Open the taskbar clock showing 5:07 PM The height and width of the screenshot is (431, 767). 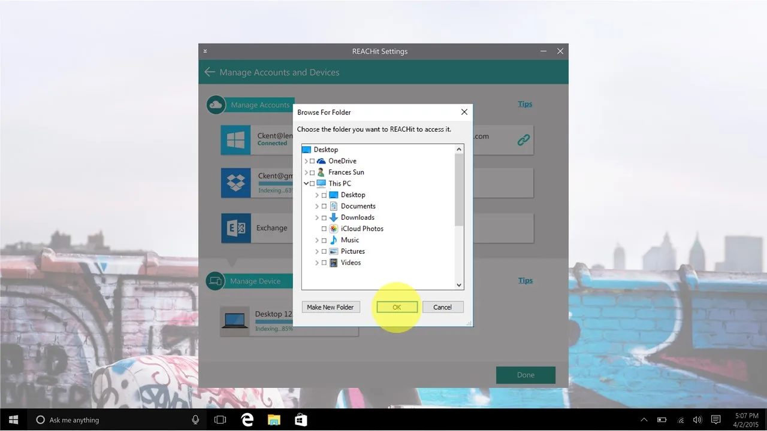[x=745, y=420]
